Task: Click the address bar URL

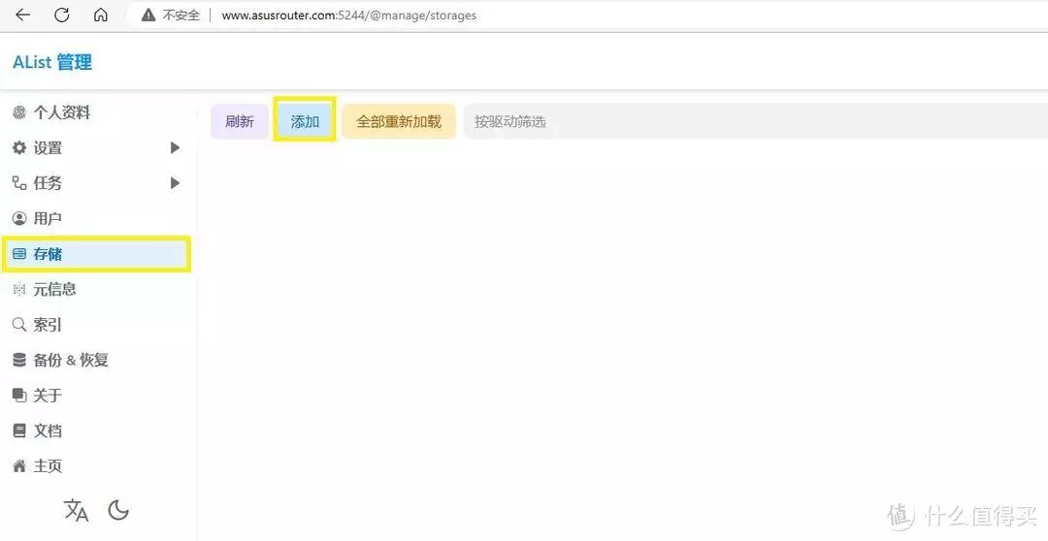Action: tap(349, 15)
